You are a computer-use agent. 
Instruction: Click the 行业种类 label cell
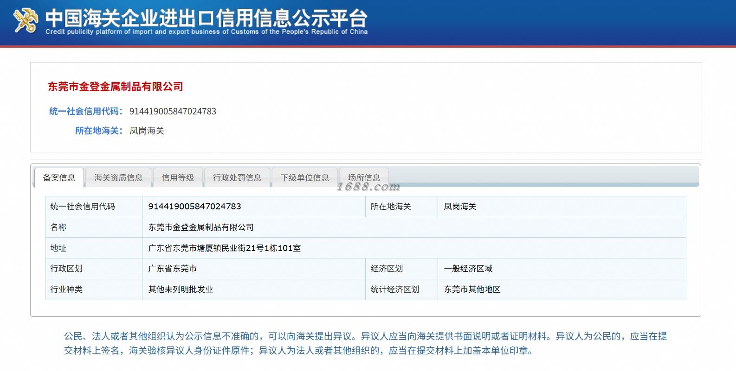coord(94,289)
